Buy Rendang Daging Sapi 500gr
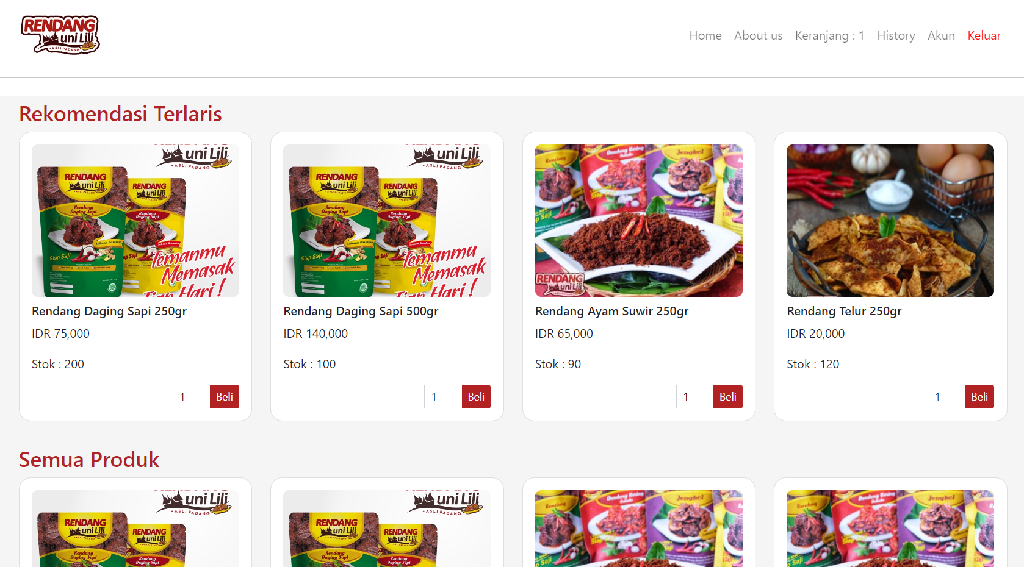The image size is (1024, 567). (476, 396)
